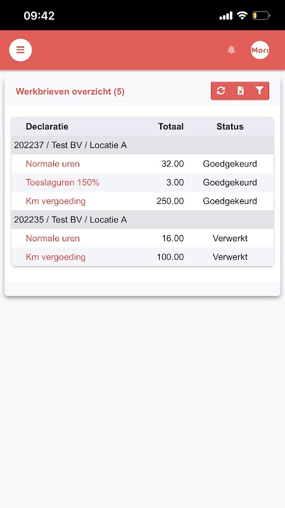
Task: Open the hamburger menu
Action: (x=20, y=50)
